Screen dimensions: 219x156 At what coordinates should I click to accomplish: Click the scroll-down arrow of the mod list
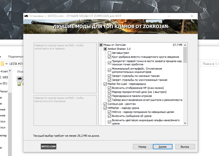pos(185,123)
